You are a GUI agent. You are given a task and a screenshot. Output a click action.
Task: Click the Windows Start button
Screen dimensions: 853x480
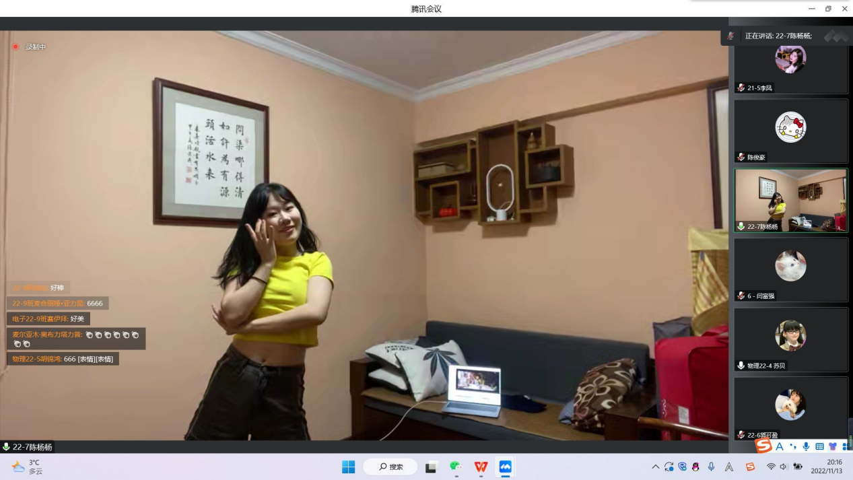[348, 467]
